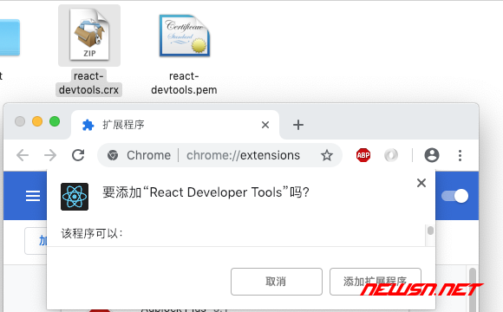Click the 添加扩展程序 button
Image resolution: width=503 pixels, height=312 pixels.
pyautogui.click(x=376, y=282)
